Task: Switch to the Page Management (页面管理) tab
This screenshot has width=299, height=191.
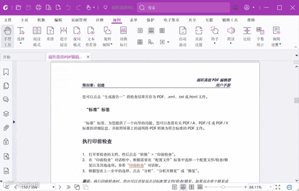Action: click(79, 20)
